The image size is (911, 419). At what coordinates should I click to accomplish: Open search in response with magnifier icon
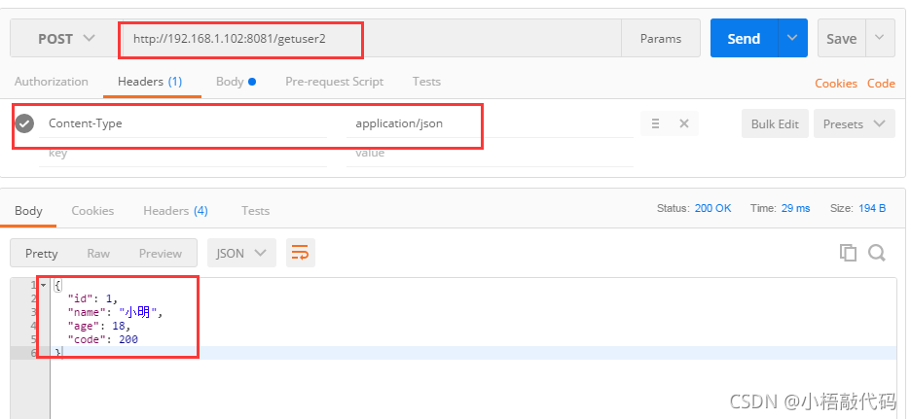(876, 253)
